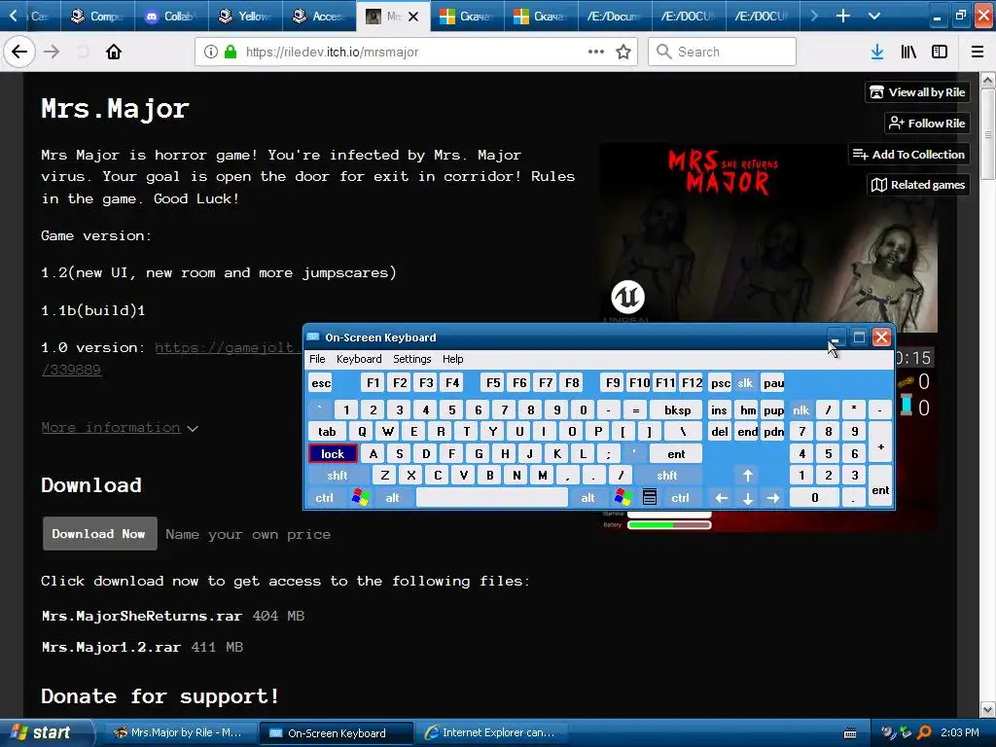Click the Mrs.Major by Rile taskbar item
Screen dimensions: 996x747
pyautogui.click(x=179, y=733)
